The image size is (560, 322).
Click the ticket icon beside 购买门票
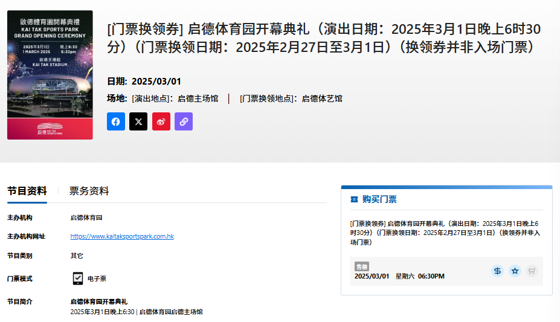[354, 199]
